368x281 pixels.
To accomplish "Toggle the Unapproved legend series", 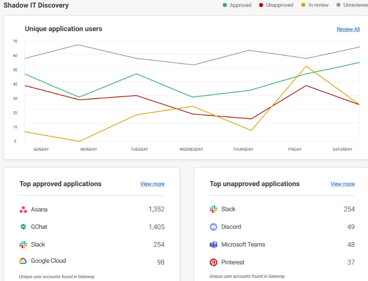I will coord(280,5).
